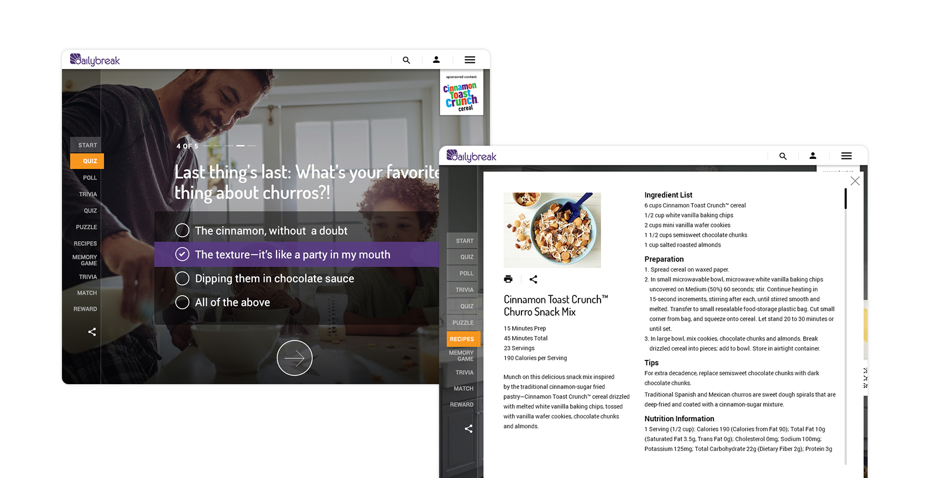The width and height of the screenshot is (929, 478).
Task: Click the recipe panel vertical scrollbar
Action: click(x=845, y=199)
